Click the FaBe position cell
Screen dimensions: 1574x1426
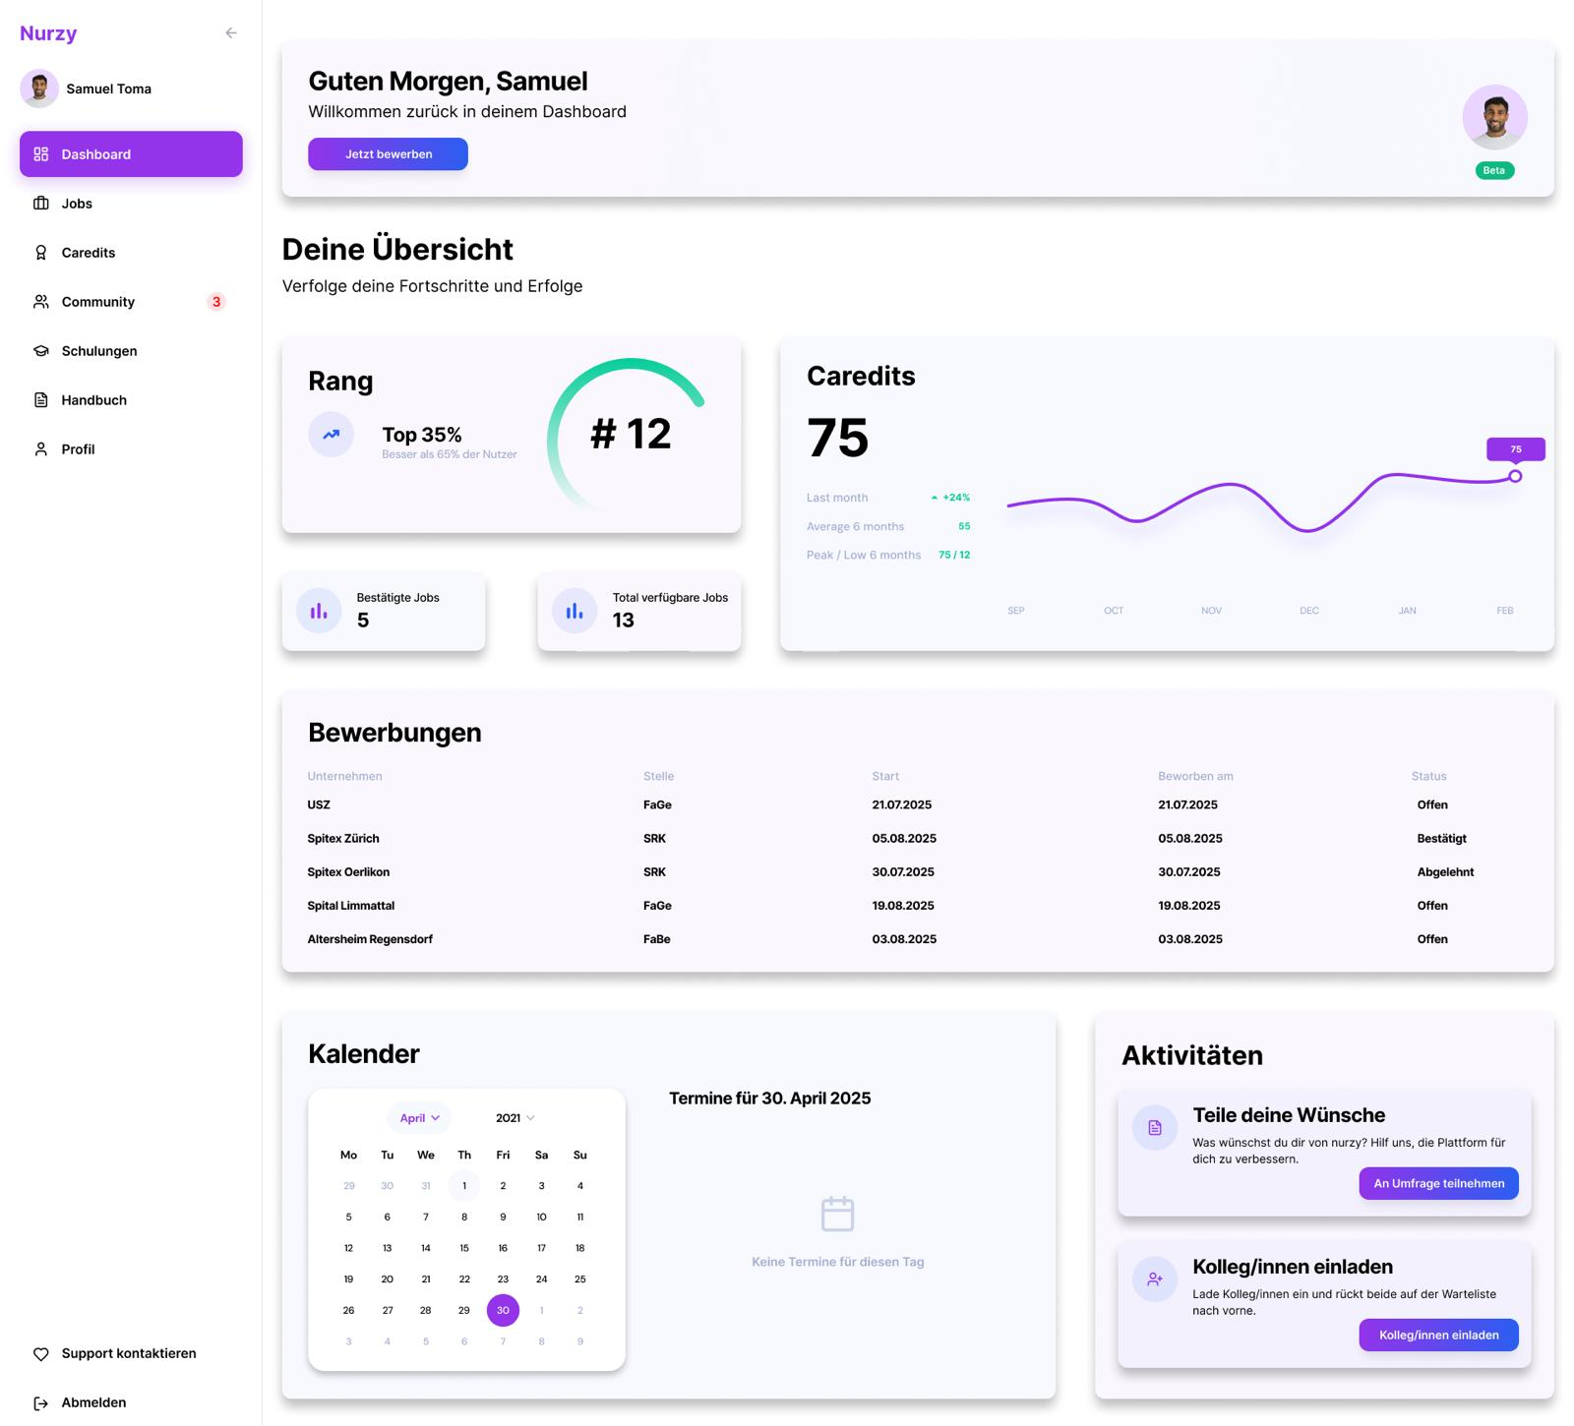pos(657,939)
